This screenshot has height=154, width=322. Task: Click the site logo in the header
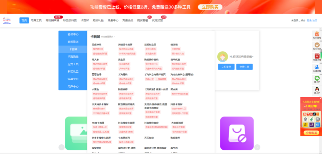click(x=7, y=20)
